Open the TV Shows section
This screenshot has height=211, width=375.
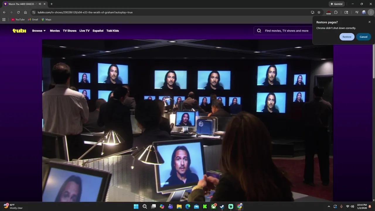(x=69, y=30)
